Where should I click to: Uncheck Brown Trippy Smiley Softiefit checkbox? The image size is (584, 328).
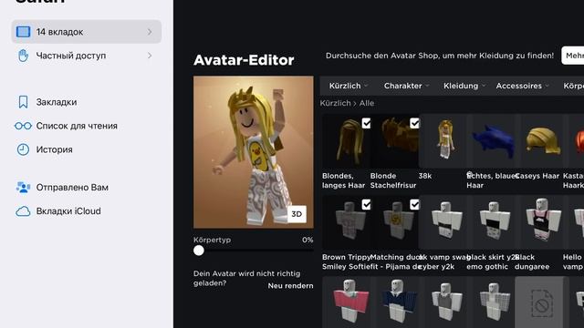(x=366, y=204)
